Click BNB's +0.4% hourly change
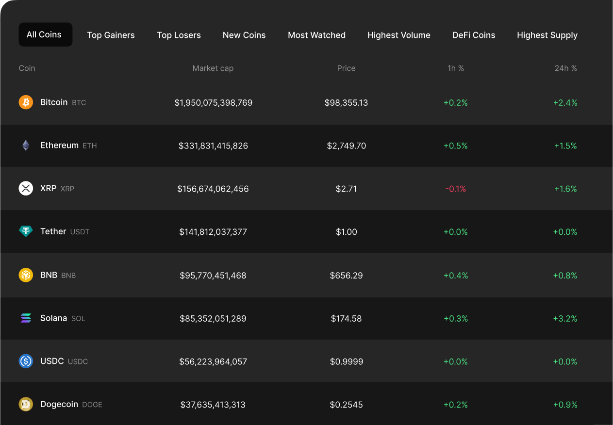Image resolution: width=613 pixels, height=425 pixels. [456, 276]
